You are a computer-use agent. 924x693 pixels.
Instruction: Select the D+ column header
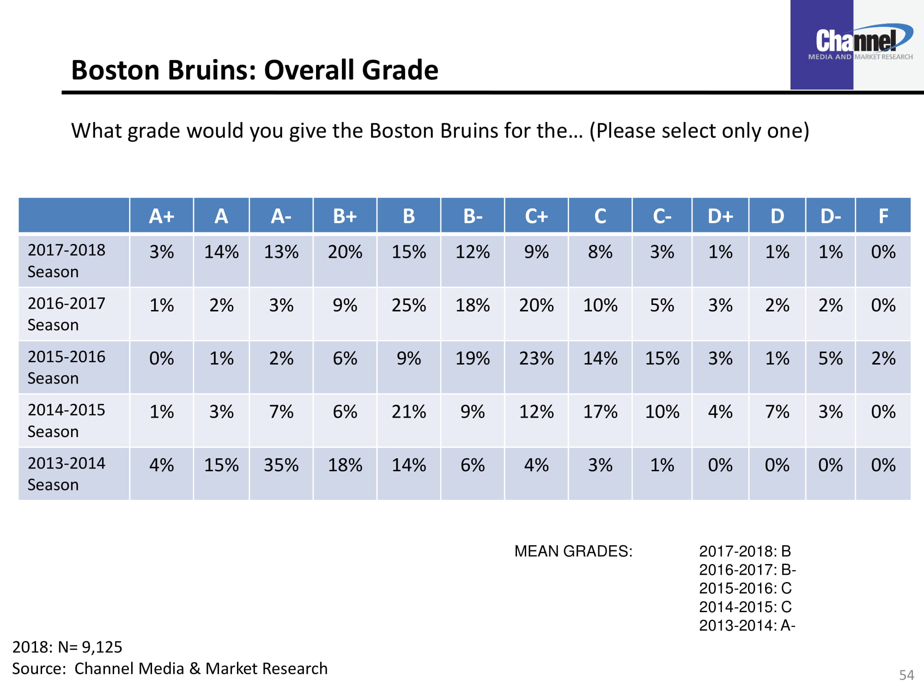[720, 216]
